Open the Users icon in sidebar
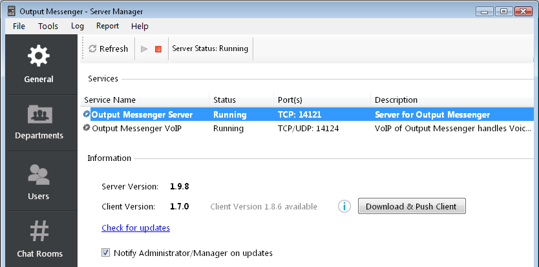This screenshot has height=267, width=539. [x=39, y=175]
